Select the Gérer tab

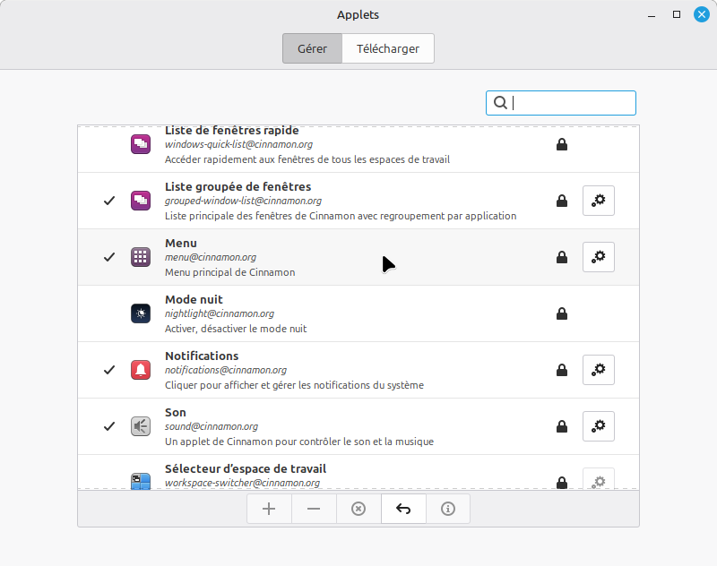pyautogui.click(x=312, y=48)
